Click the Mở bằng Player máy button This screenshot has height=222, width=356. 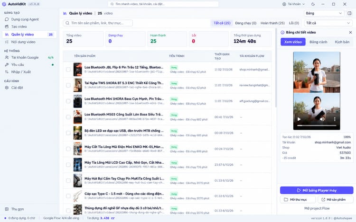(x=317, y=190)
